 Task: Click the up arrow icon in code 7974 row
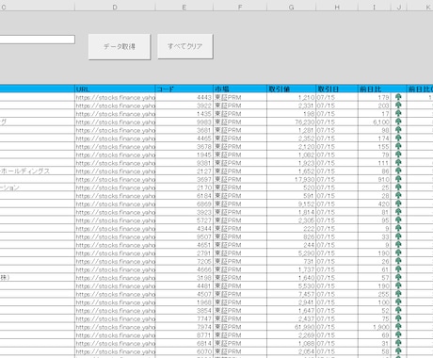coord(398,327)
